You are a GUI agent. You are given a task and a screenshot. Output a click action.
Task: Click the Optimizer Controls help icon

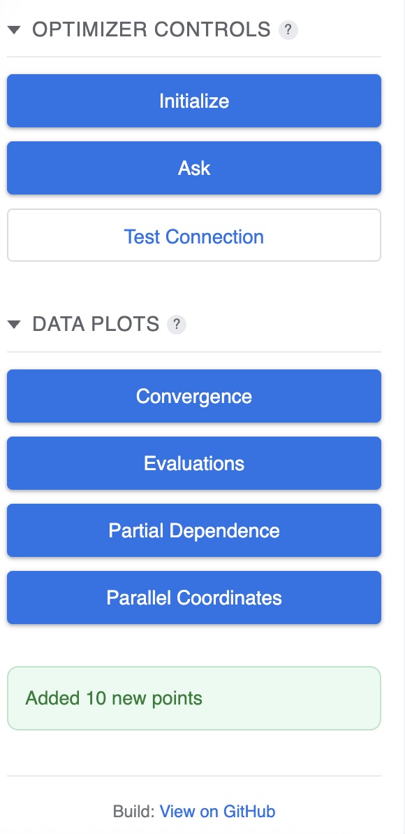coord(287,29)
